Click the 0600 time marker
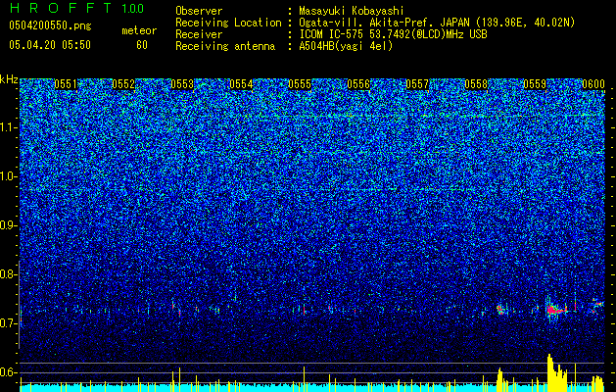This screenshot has width=616, height=392. (593, 84)
